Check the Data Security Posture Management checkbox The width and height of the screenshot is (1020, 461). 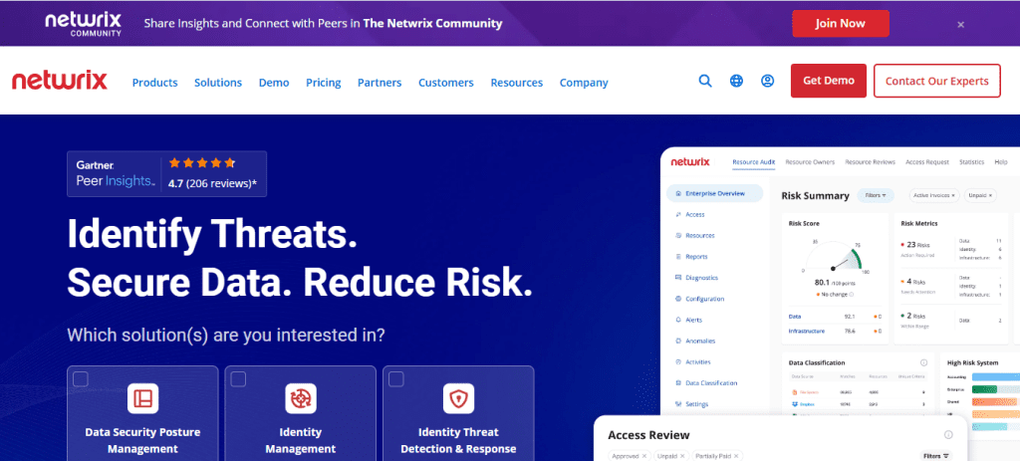81,379
